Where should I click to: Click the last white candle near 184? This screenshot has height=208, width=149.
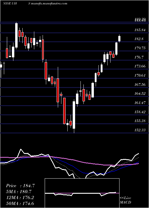[119, 39]
